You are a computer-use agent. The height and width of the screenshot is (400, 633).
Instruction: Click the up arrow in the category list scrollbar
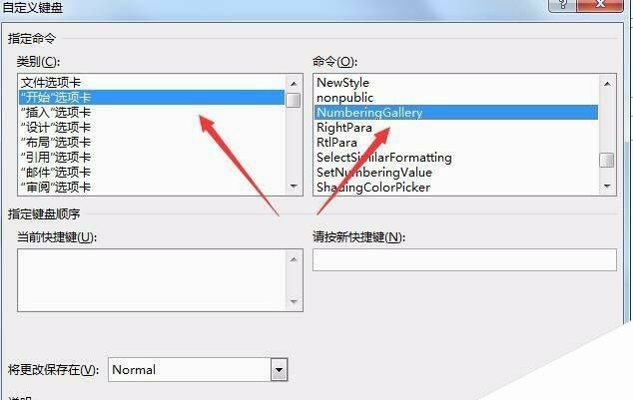(294, 84)
